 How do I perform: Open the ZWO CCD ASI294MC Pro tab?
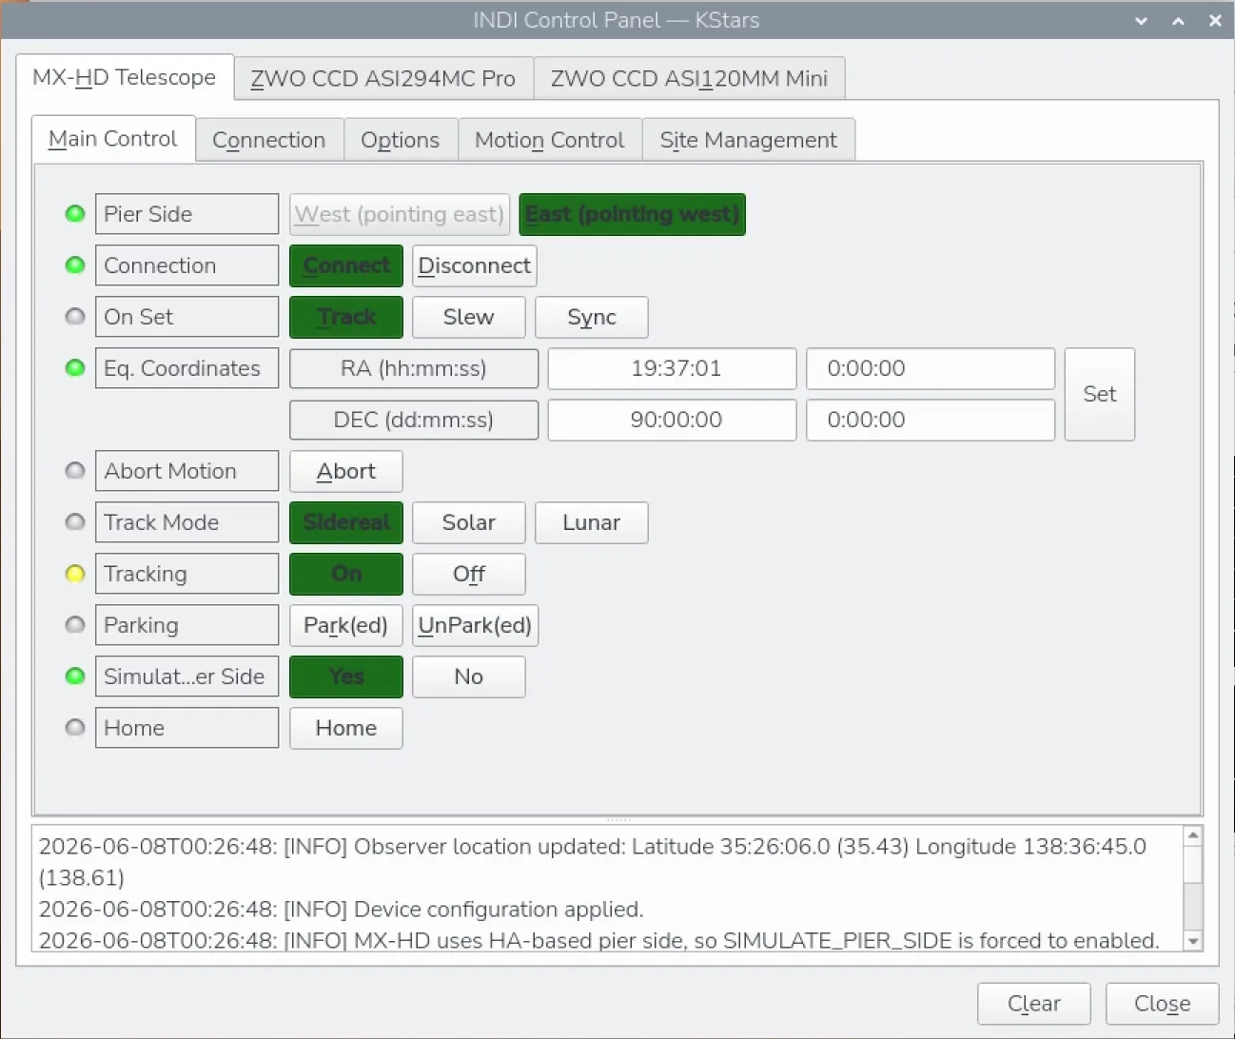pyautogui.click(x=383, y=78)
